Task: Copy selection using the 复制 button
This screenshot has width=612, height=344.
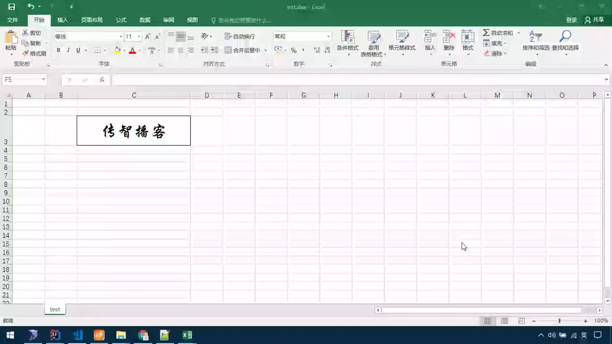Action: click(x=32, y=43)
